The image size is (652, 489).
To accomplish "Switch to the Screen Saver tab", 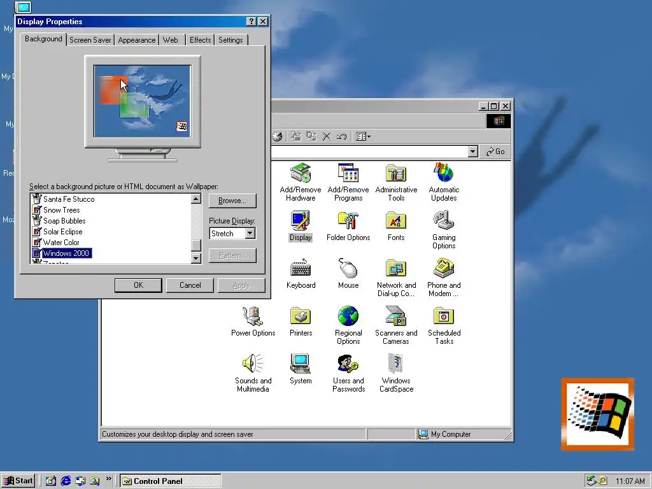I will point(90,40).
